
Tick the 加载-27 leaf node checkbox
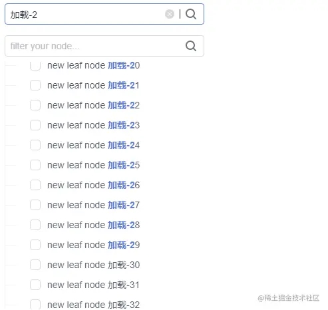coord(35,205)
